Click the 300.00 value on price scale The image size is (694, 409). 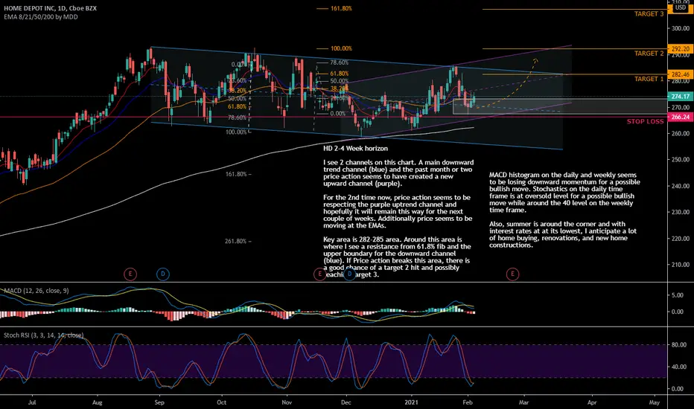pyautogui.click(x=681, y=28)
